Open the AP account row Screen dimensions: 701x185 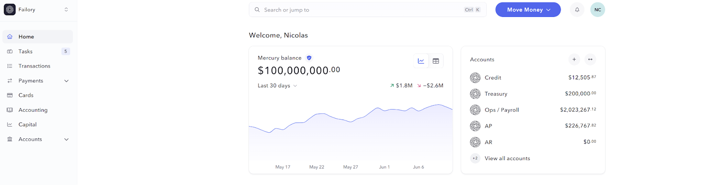533,126
